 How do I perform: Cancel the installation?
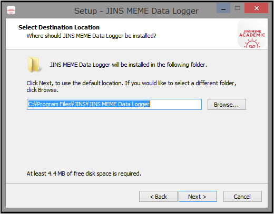pos(242,197)
